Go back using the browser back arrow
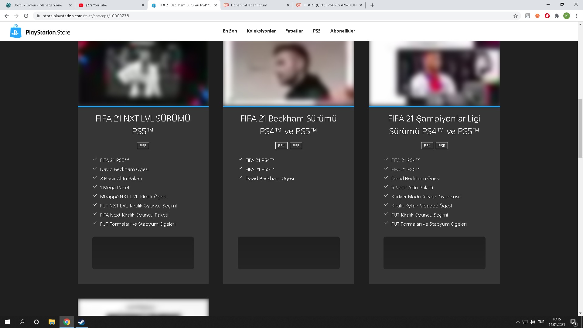This screenshot has width=583, height=328. coord(7,16)
